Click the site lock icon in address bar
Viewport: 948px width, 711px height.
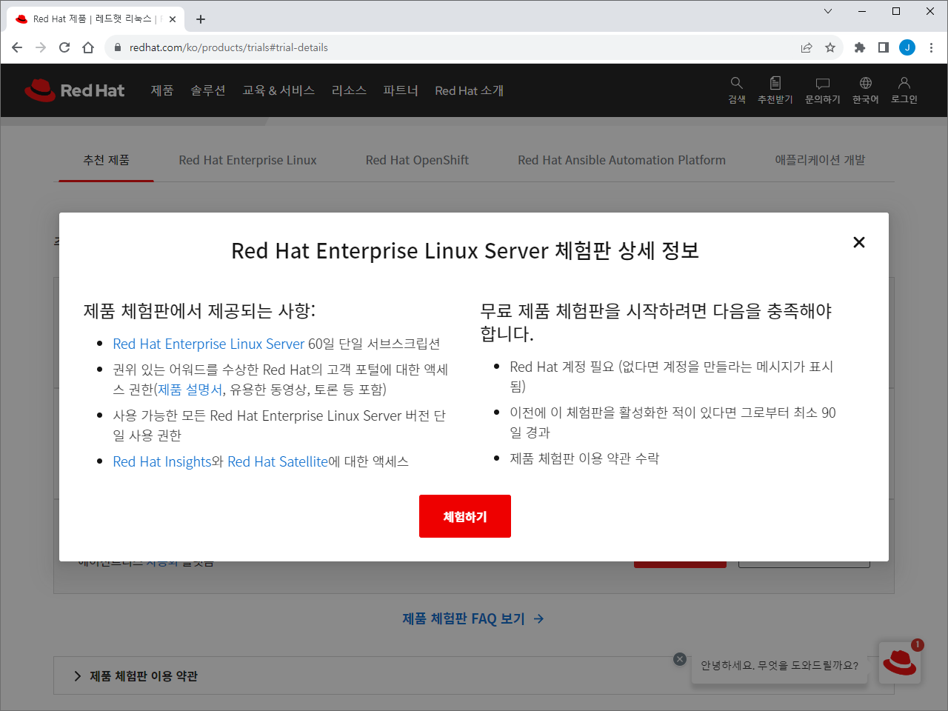(x=117, y=47)
